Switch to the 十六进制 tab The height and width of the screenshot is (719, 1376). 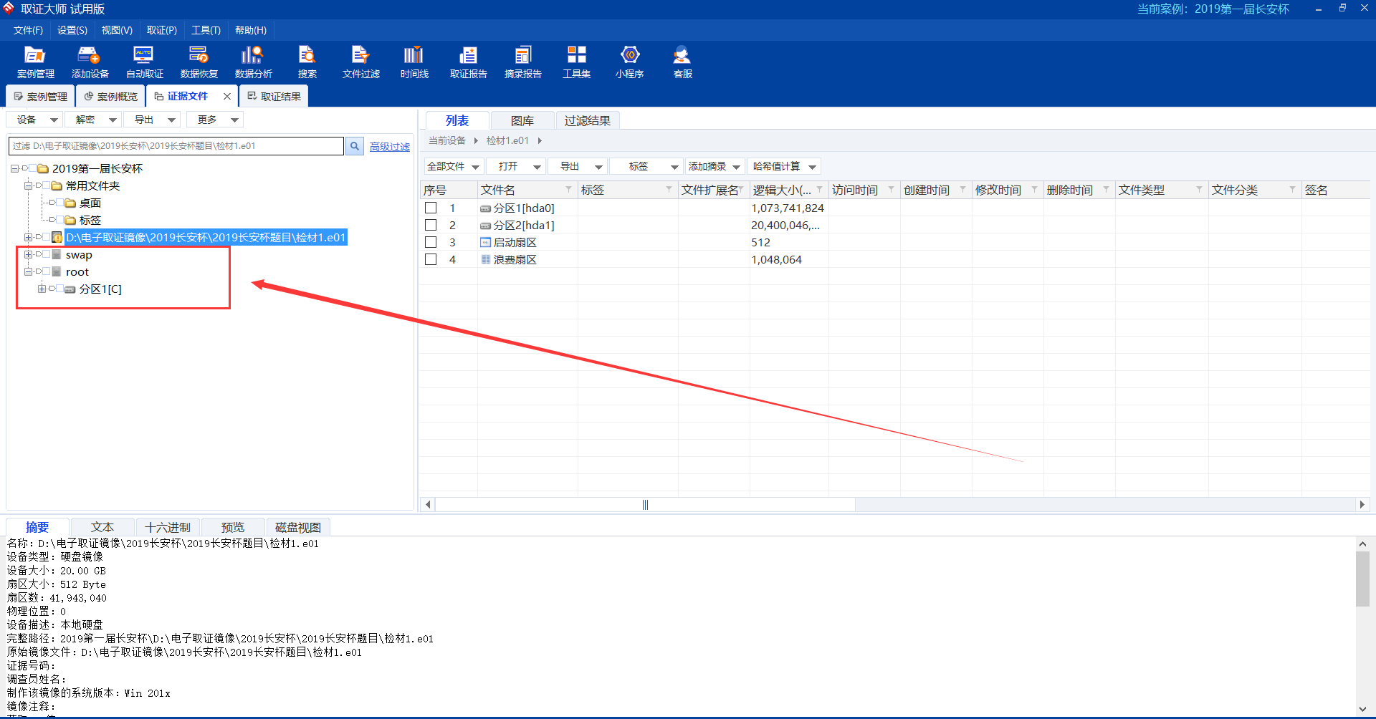pos(168,527)
